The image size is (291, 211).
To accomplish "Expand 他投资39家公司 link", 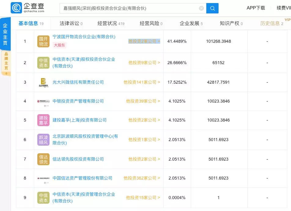I will (143, 101).
